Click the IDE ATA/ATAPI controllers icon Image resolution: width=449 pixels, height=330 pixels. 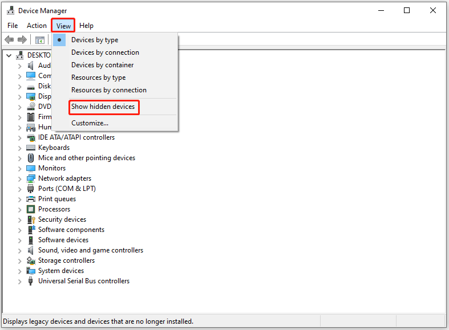coord(31,137)
